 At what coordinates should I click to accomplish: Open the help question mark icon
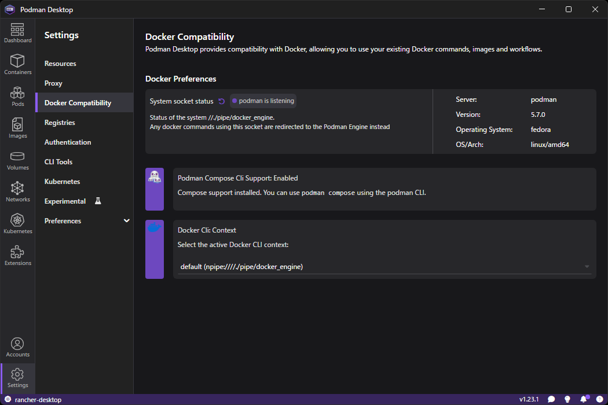click(599, 399)
